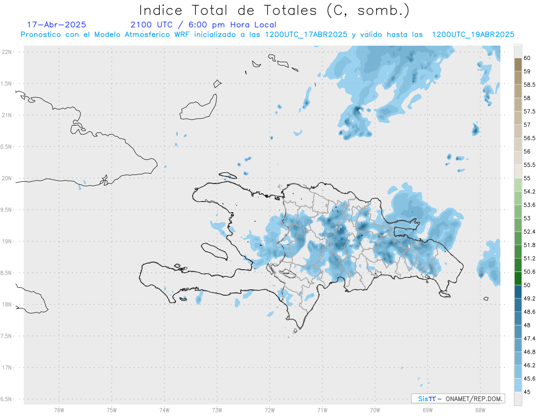Click the colorbar value '45.6'

point(530,378)
